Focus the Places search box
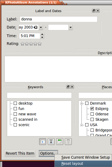Viewport: 112px width, 167px height. [x=95, y=95]
